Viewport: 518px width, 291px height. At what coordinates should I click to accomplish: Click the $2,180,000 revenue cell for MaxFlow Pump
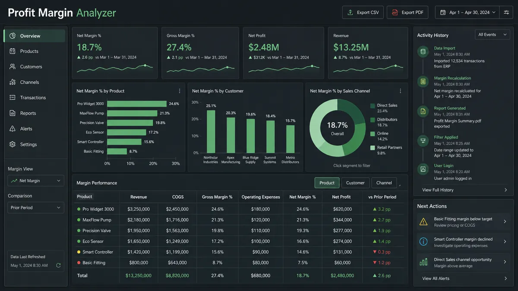click(139, 220)
